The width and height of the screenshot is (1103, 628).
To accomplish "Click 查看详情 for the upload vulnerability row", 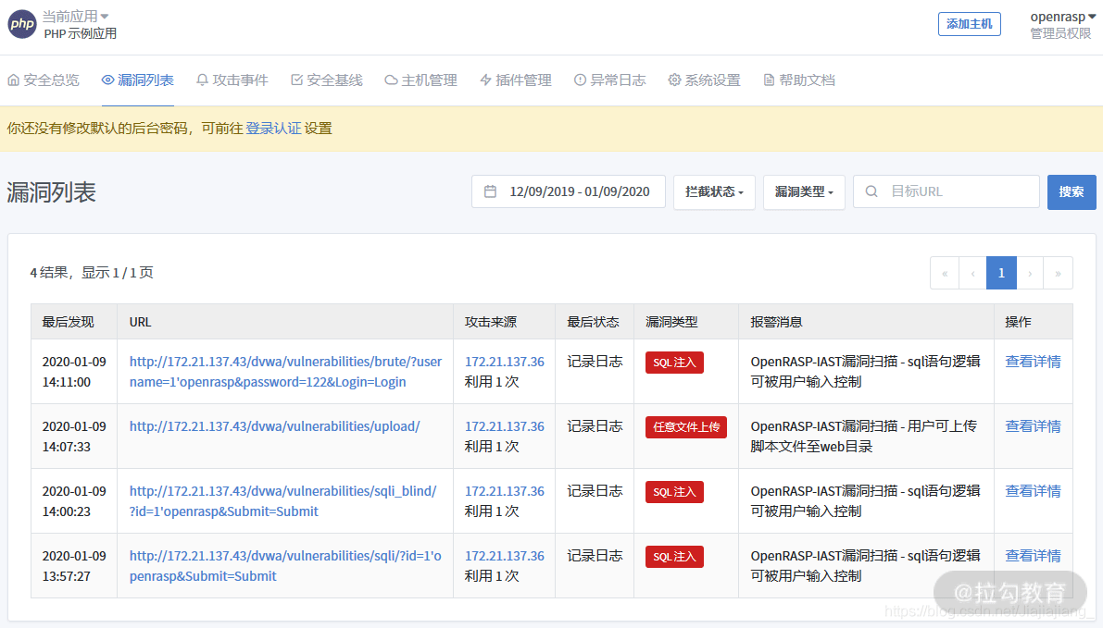I will tap(1033, 426).
